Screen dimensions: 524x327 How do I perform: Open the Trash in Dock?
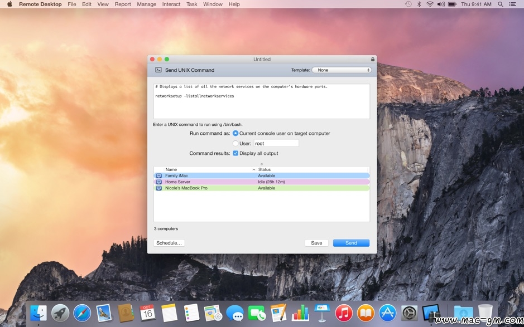pyautogui.click(x=485, y=313)
